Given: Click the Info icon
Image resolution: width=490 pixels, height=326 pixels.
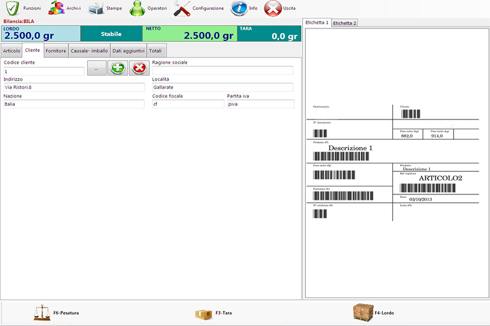Looking at the screenshot, I should pyautogui.click(x=239, y=9).
